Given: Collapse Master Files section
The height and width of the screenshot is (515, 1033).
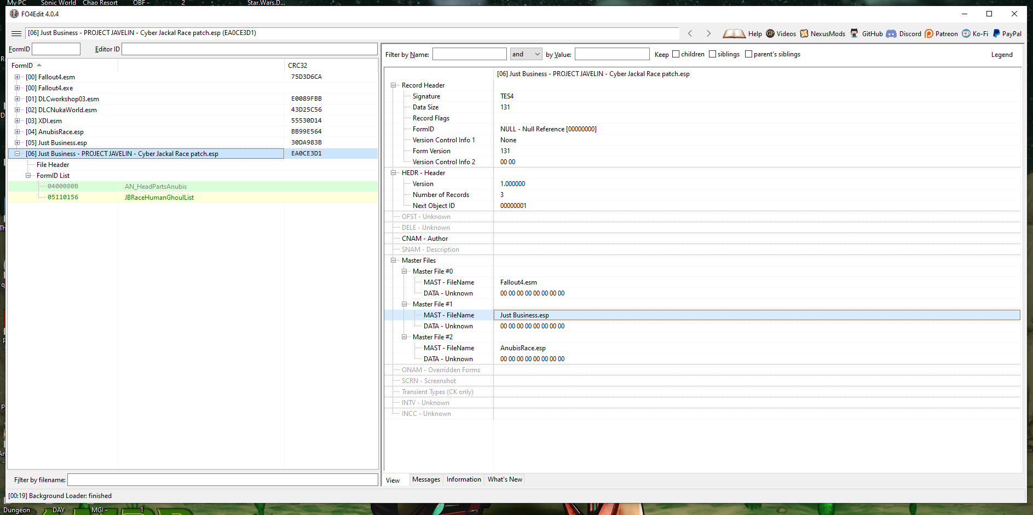Looking at the screenshot, I should coord(393,261).
